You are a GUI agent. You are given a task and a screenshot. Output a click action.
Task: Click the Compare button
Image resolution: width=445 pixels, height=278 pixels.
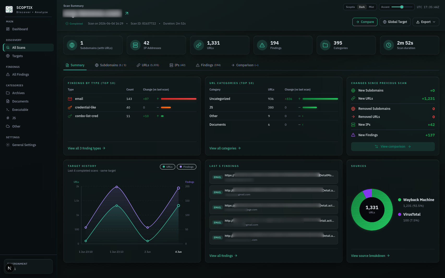click(x=365, y=22)
